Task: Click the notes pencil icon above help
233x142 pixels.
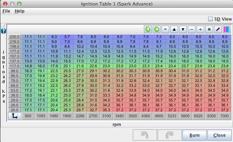Action: click(x=4, y=26)
